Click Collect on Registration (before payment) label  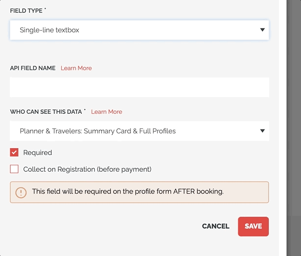pos(87,169)
